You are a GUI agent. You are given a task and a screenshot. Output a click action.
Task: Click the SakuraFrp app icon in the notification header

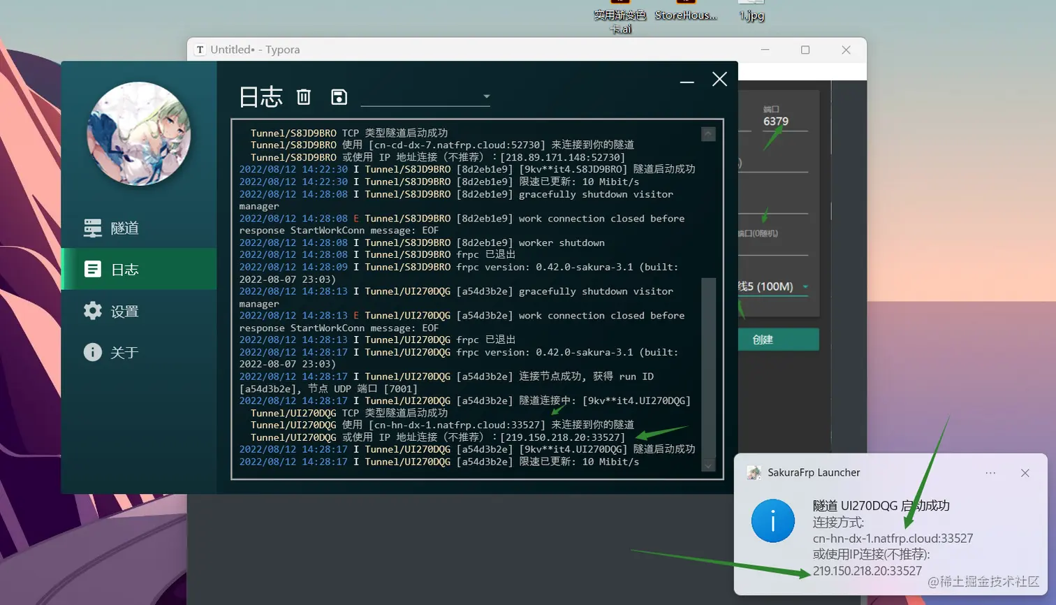(x=754, y=473)
